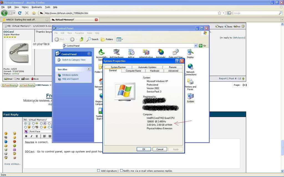Open Printers and Faxes in Control Panel

(190, 84)
